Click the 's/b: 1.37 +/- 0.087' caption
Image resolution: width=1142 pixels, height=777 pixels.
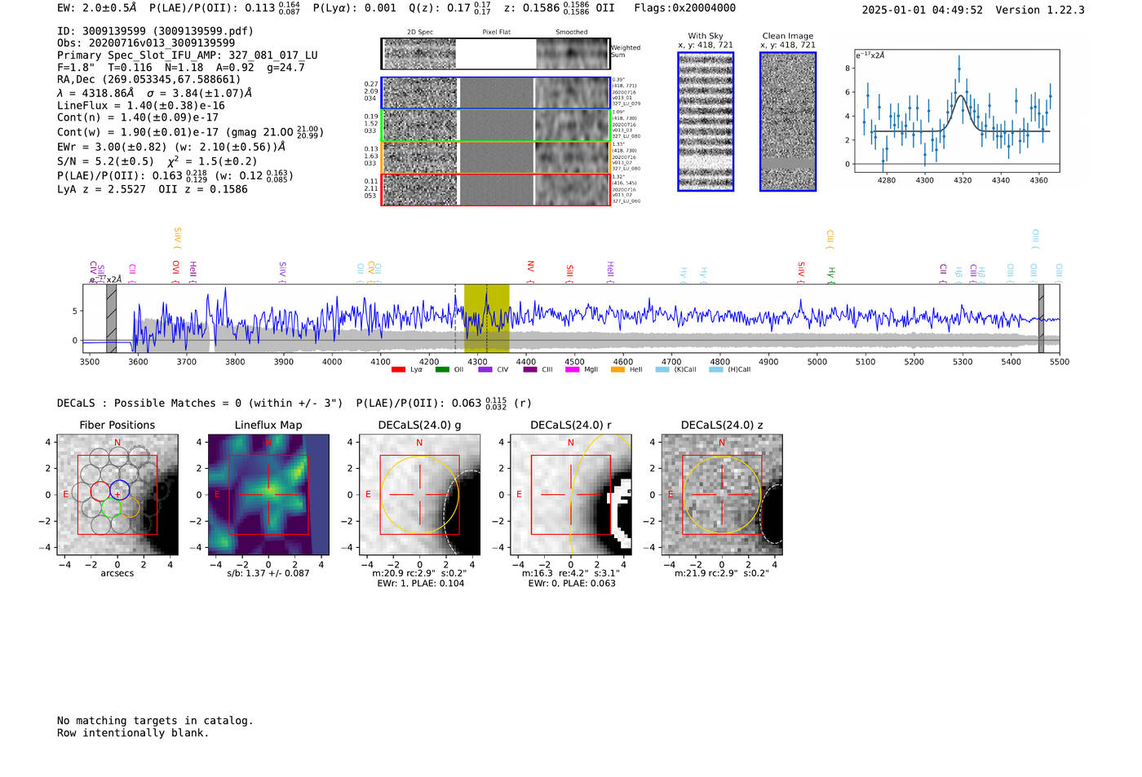tap(268, 573)
